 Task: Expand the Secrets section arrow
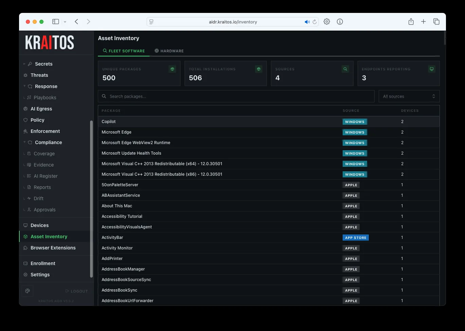(x=24, y=64)
